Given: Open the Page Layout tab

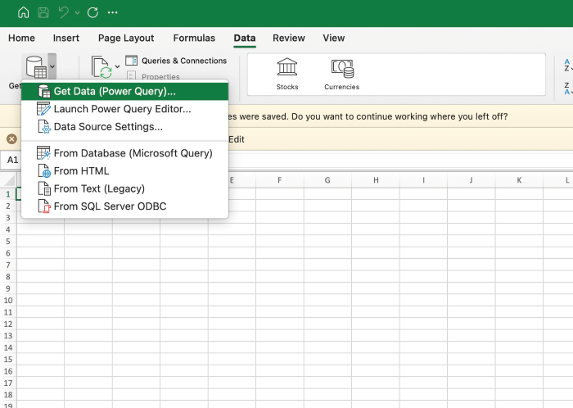Looking at the screenshot, I should coord(126,38).
